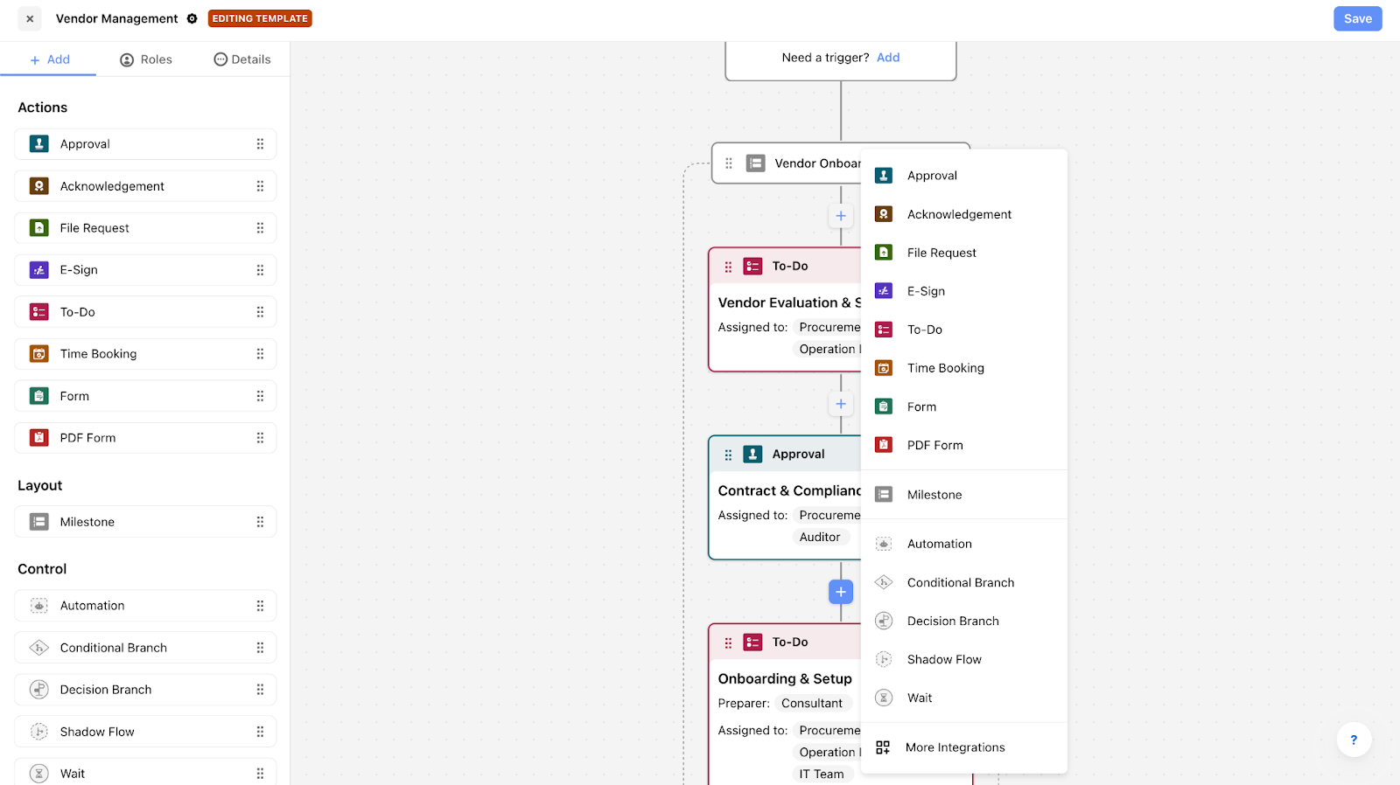Close the template editor with X
Screen dimensions: 1400x785
coord(30,18)
